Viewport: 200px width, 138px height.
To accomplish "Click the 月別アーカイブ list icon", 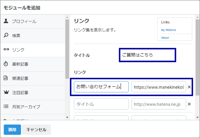I will click(6, 106).
